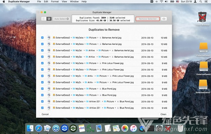Open the File menu
The image size is (211, 134).
(39, 2)
